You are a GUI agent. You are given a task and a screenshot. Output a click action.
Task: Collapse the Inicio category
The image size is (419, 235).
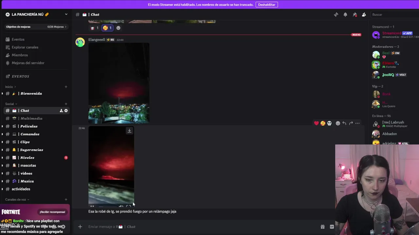coord(10,87)
